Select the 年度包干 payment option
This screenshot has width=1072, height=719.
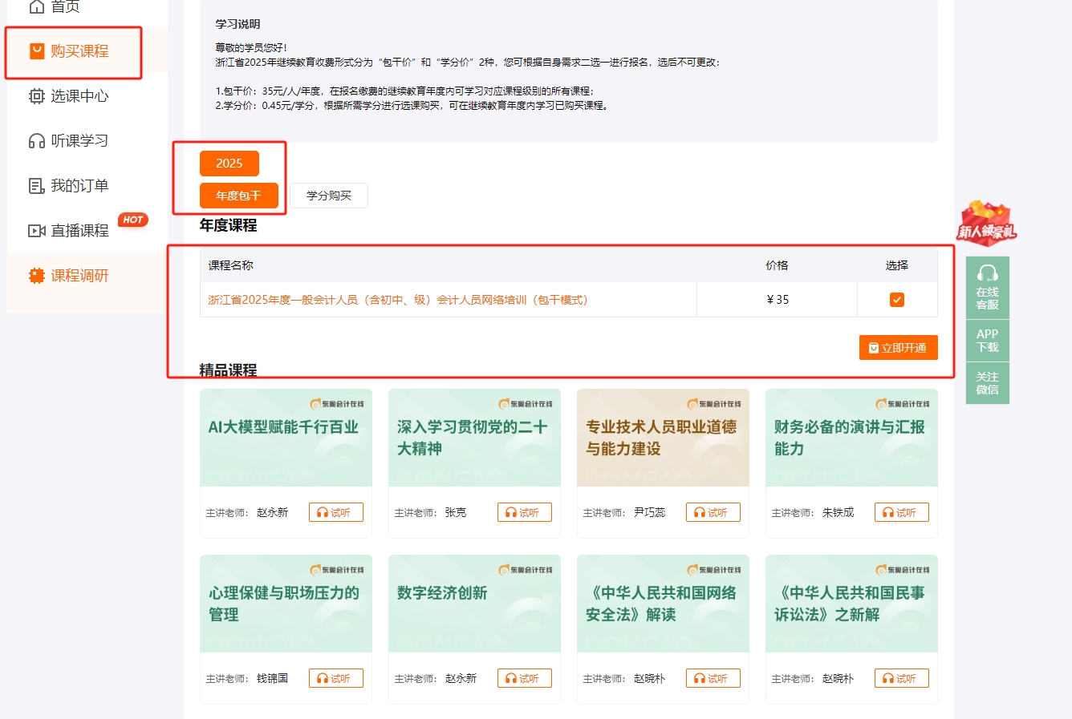click(238, 195)
